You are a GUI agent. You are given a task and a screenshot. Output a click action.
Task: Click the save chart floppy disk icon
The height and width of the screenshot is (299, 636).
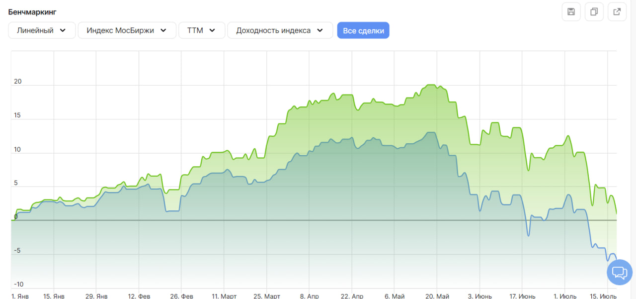571,11
